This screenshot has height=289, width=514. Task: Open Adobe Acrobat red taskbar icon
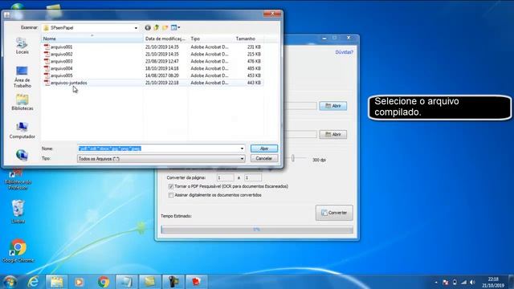(196, 282)
